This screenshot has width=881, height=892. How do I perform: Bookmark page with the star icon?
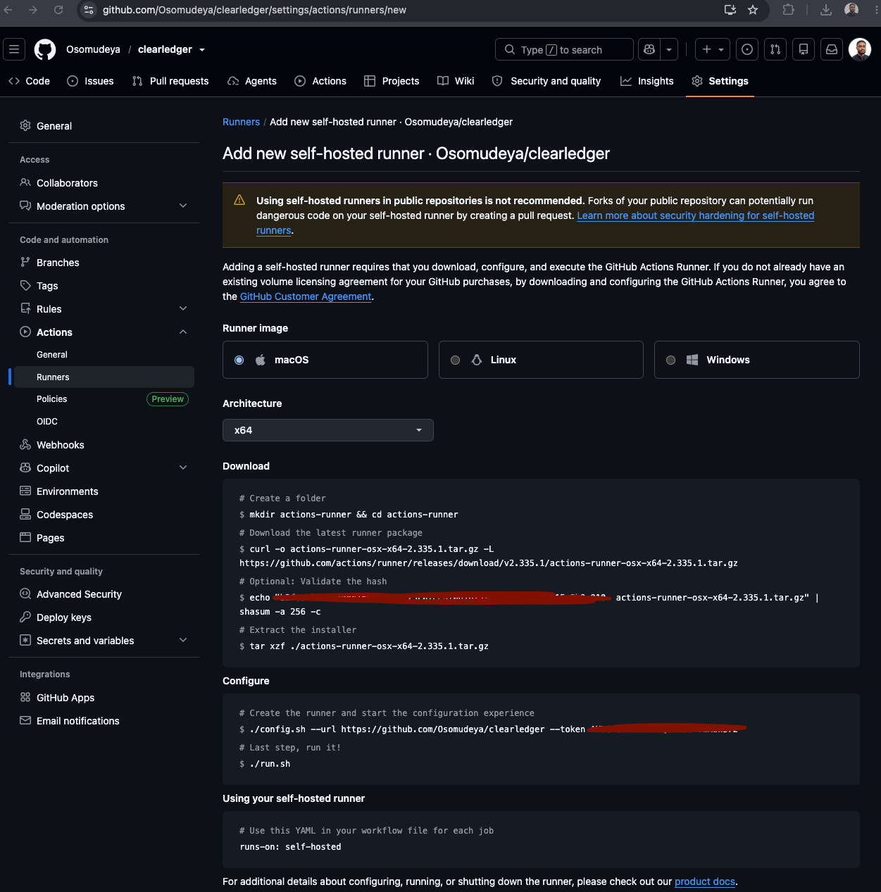coord(753,10)
